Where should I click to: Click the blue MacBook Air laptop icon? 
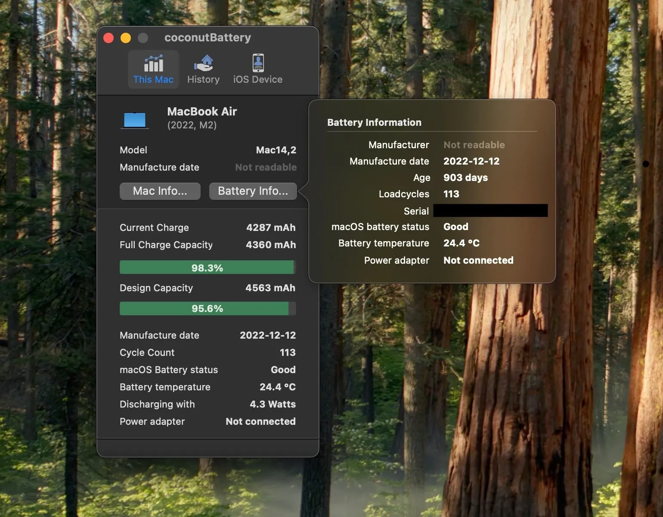(135, 120)
